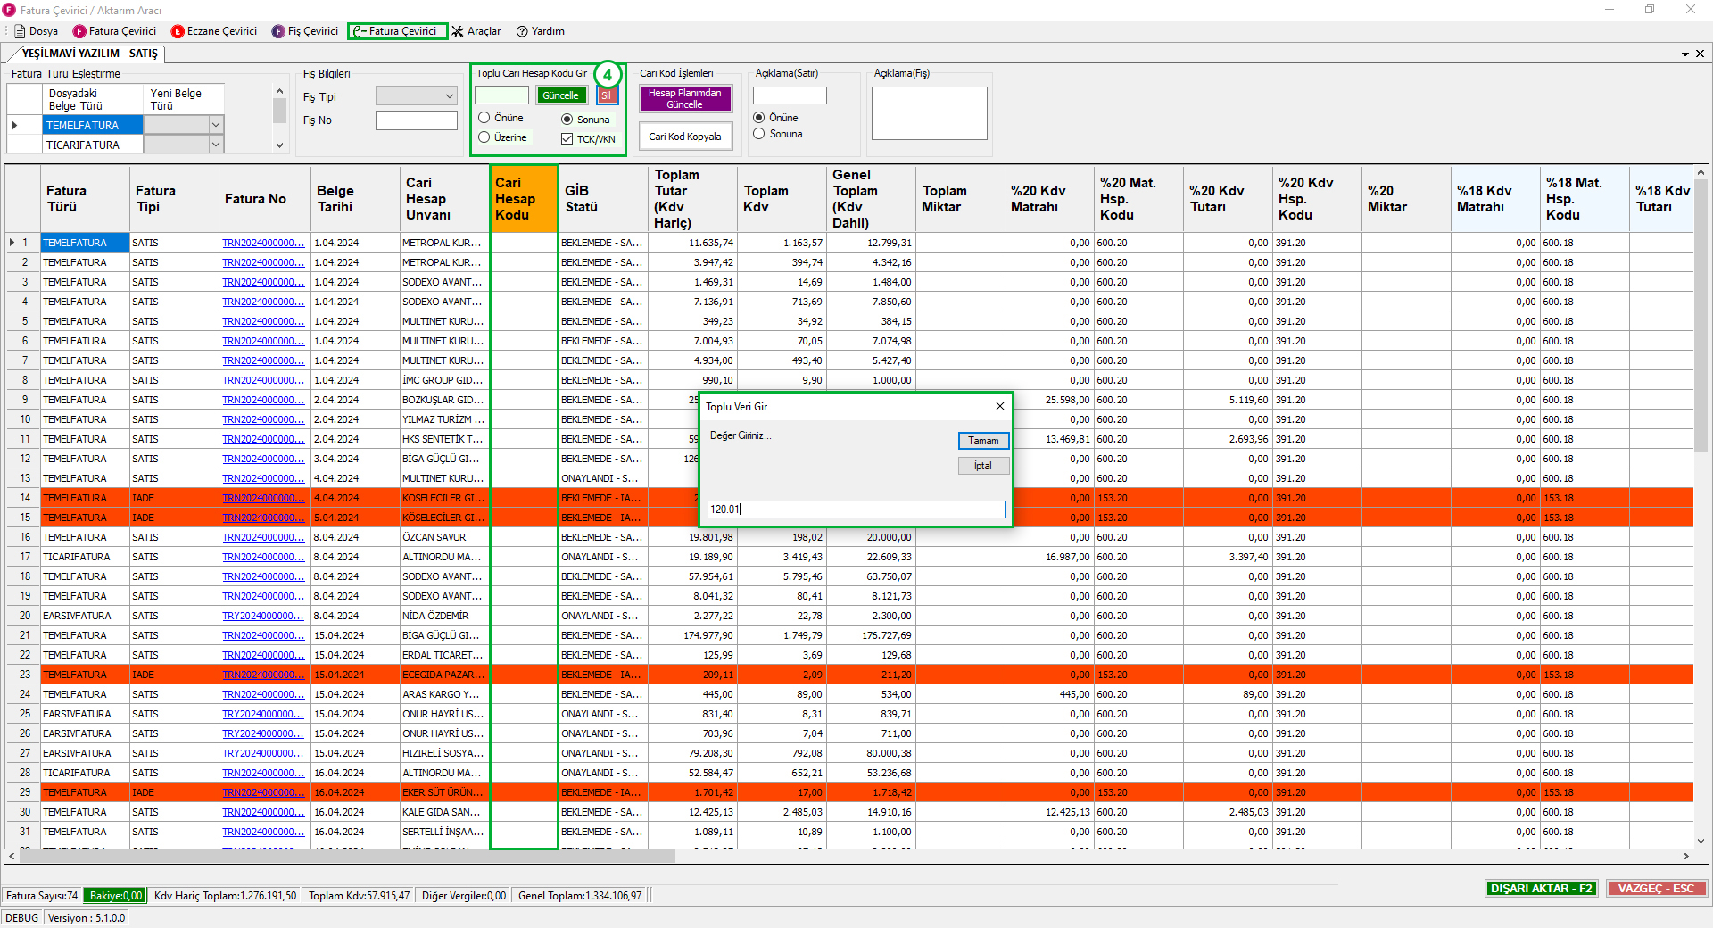The height and width of the screenshot is (928, 1713).
Task: Click the DIŞARI AKTAR - F2 button
Action: pos(1541,888)
